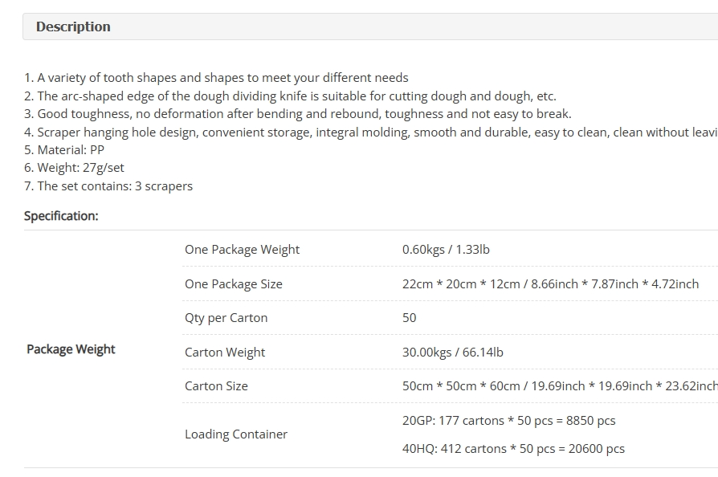Viewport: 718px width, 477px height.
Task: Click the 40HQ 412 cartons line
Action: (x=513, y=449)
